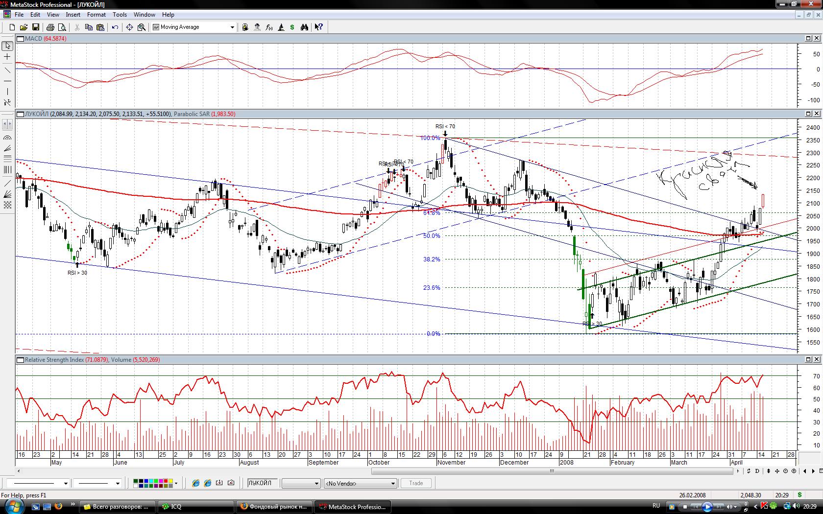Open the Tools menu
The image size is (823, 514).
[120, 15]
